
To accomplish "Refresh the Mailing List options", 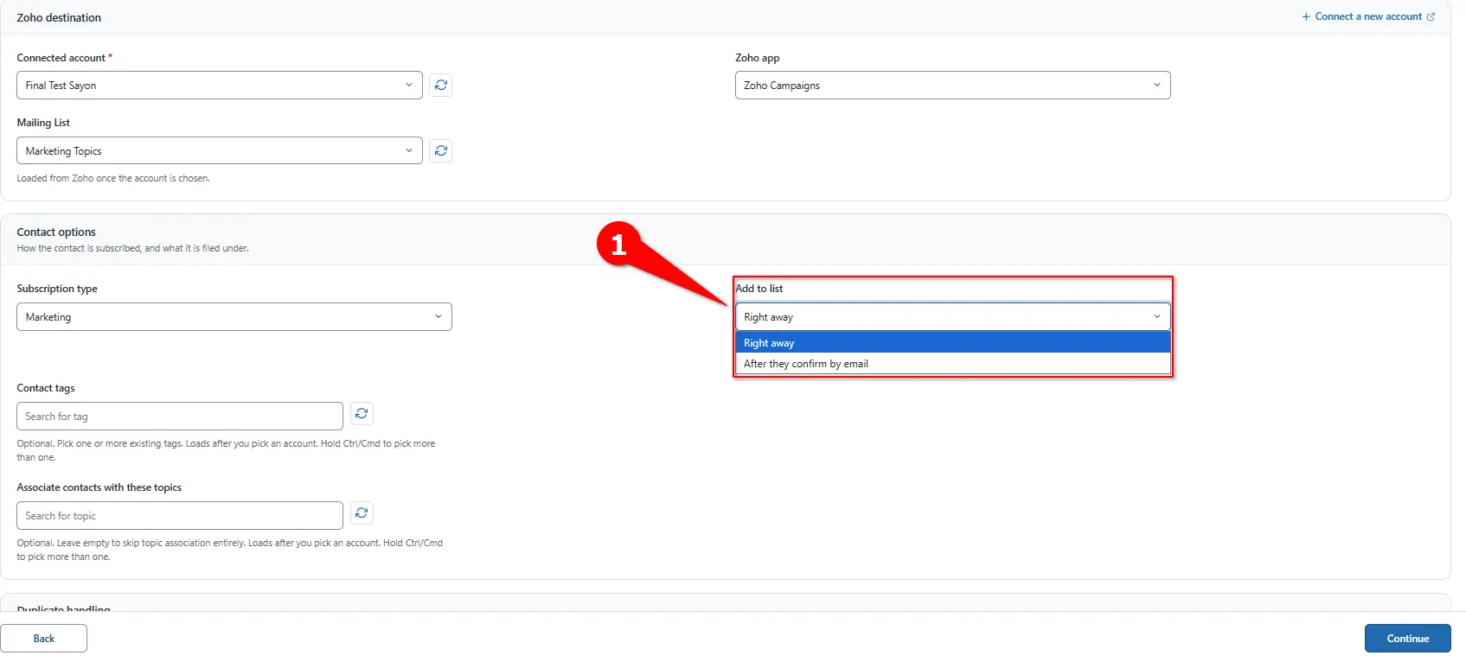I will 441,151.
